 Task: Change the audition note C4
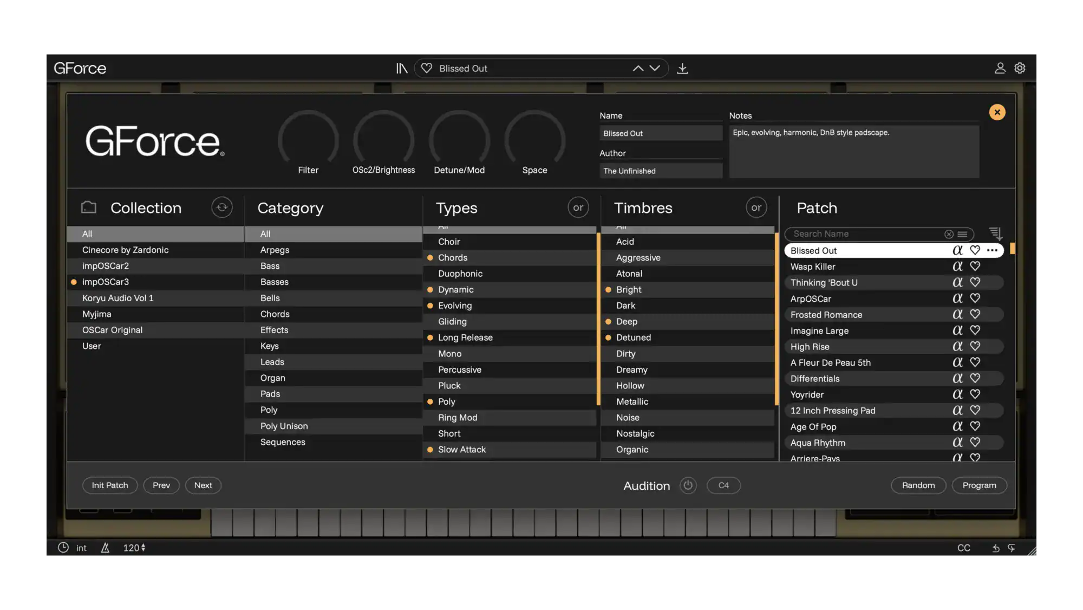[x=723, y=485]
